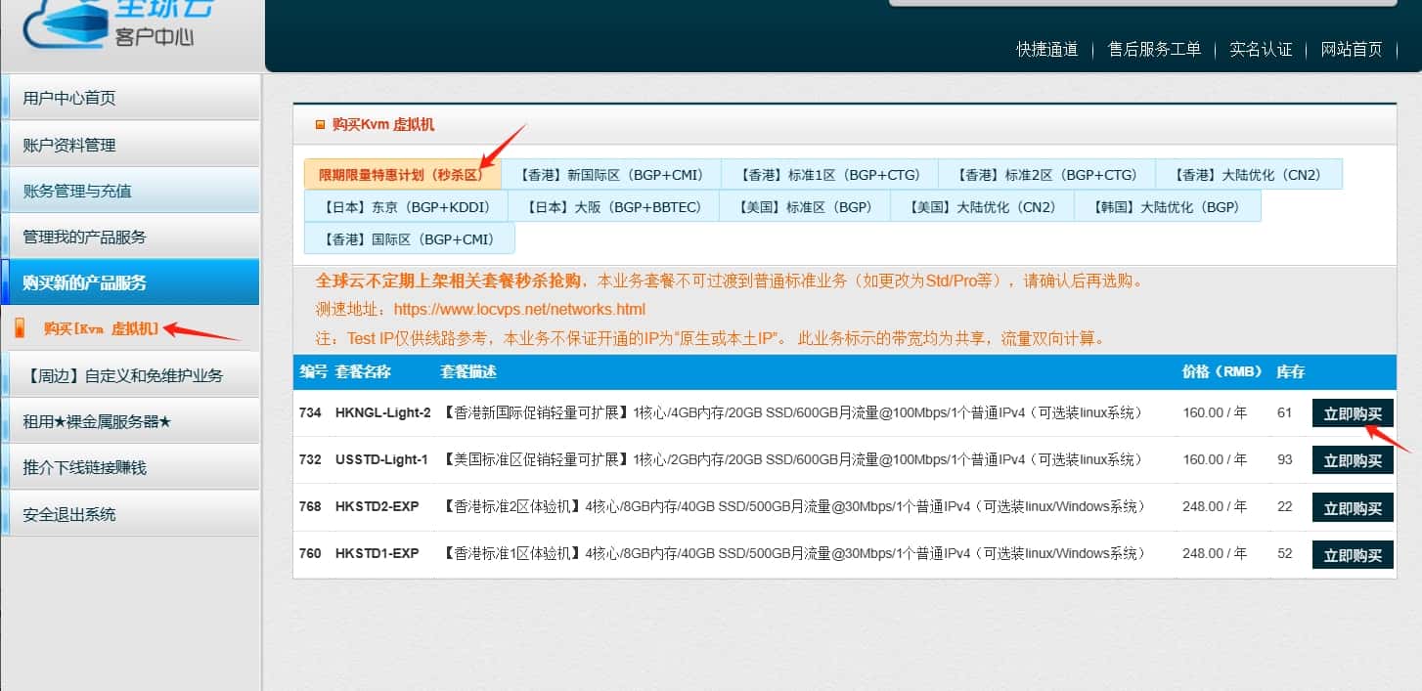
Task: Click 立即购买 for HKNGL-Light-2
Action: click(1353, 412)
